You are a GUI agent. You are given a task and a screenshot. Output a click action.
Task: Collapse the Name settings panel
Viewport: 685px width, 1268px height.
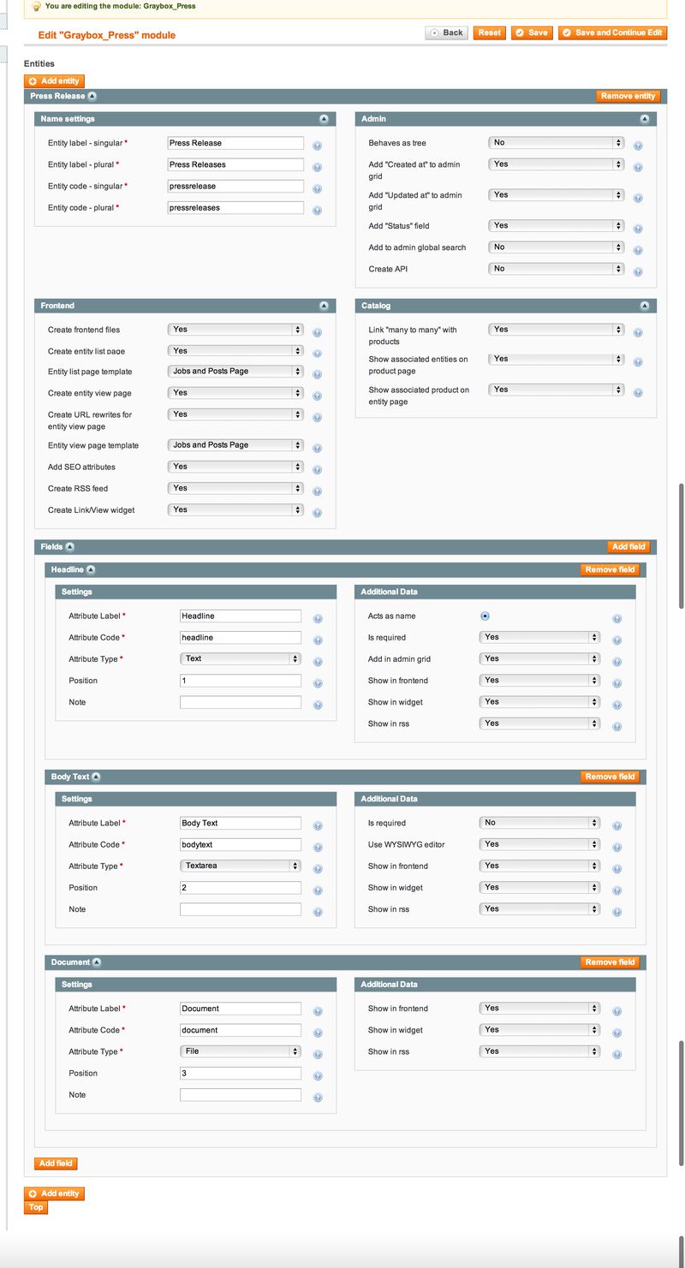click(x=324, y=119)
